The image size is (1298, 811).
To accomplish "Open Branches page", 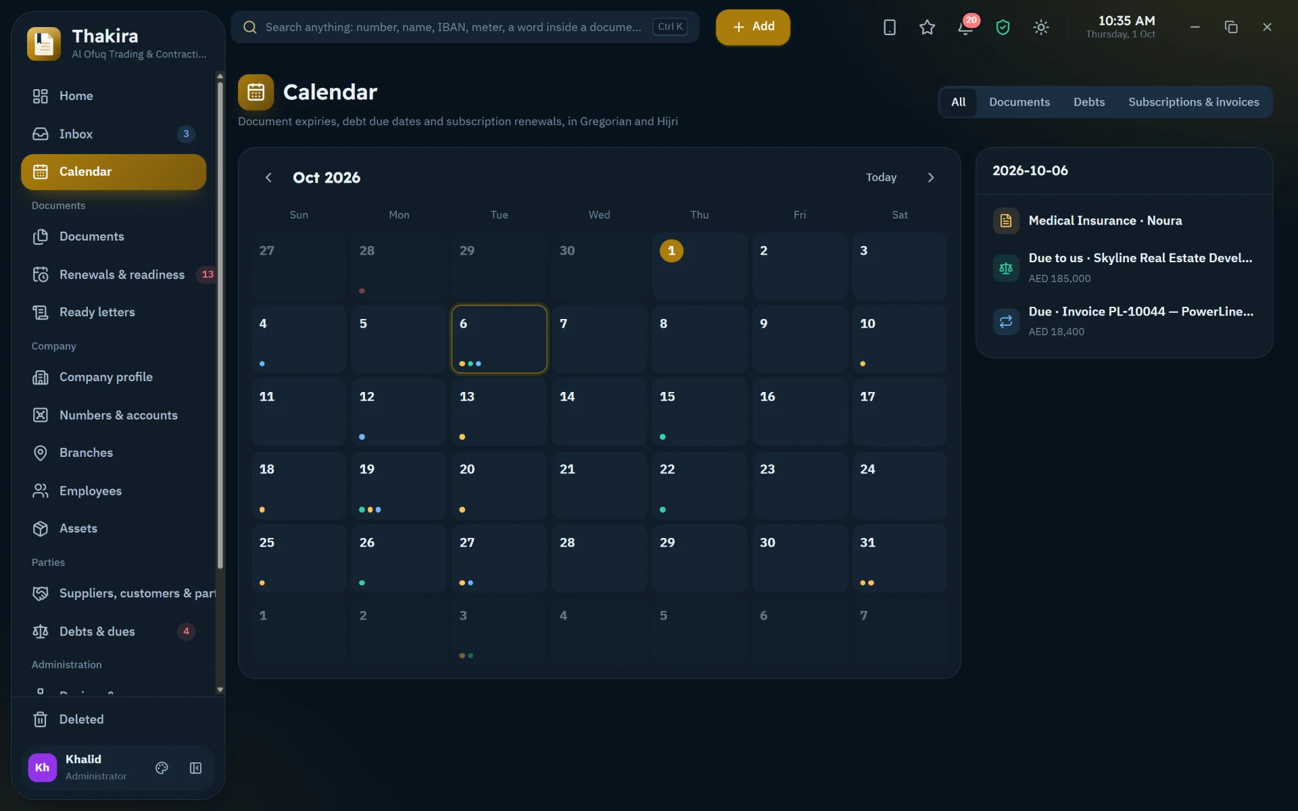I will click(114, 453).
